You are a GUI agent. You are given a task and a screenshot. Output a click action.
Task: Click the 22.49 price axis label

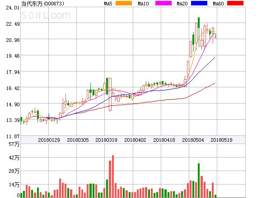click(13, 24)
